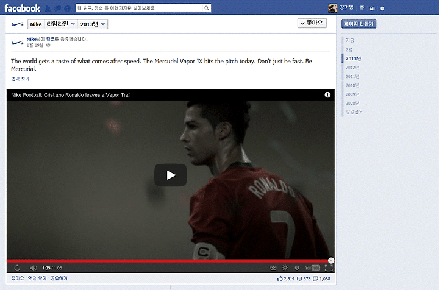
Task: Click share link under video
Action: pos(59,278)
